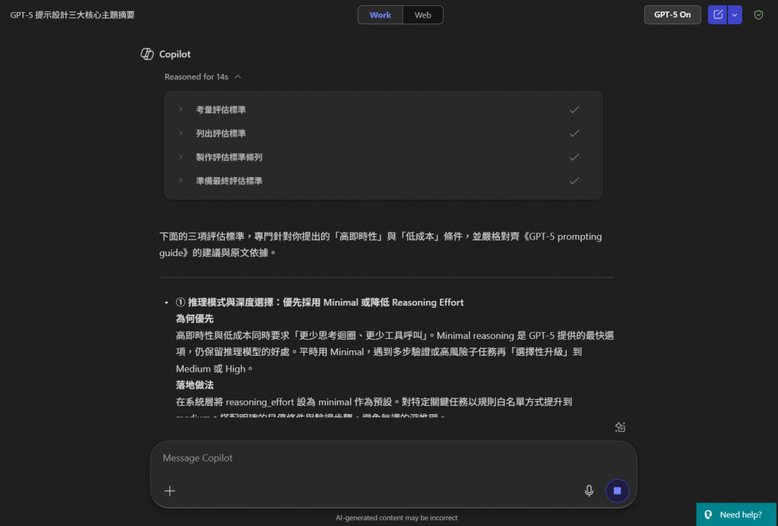Image resolution: width=778 pixels, height=526 pixels.
Task: Click text 列出評估標準
Action: pyautogui.click(x=221, y=134)
